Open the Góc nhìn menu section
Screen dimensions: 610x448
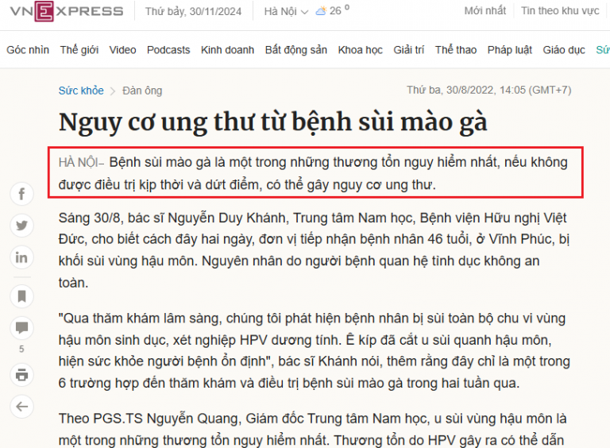pos(28,50)
